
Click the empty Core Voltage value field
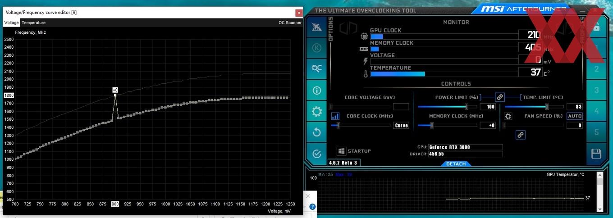[x=401, y=107]
